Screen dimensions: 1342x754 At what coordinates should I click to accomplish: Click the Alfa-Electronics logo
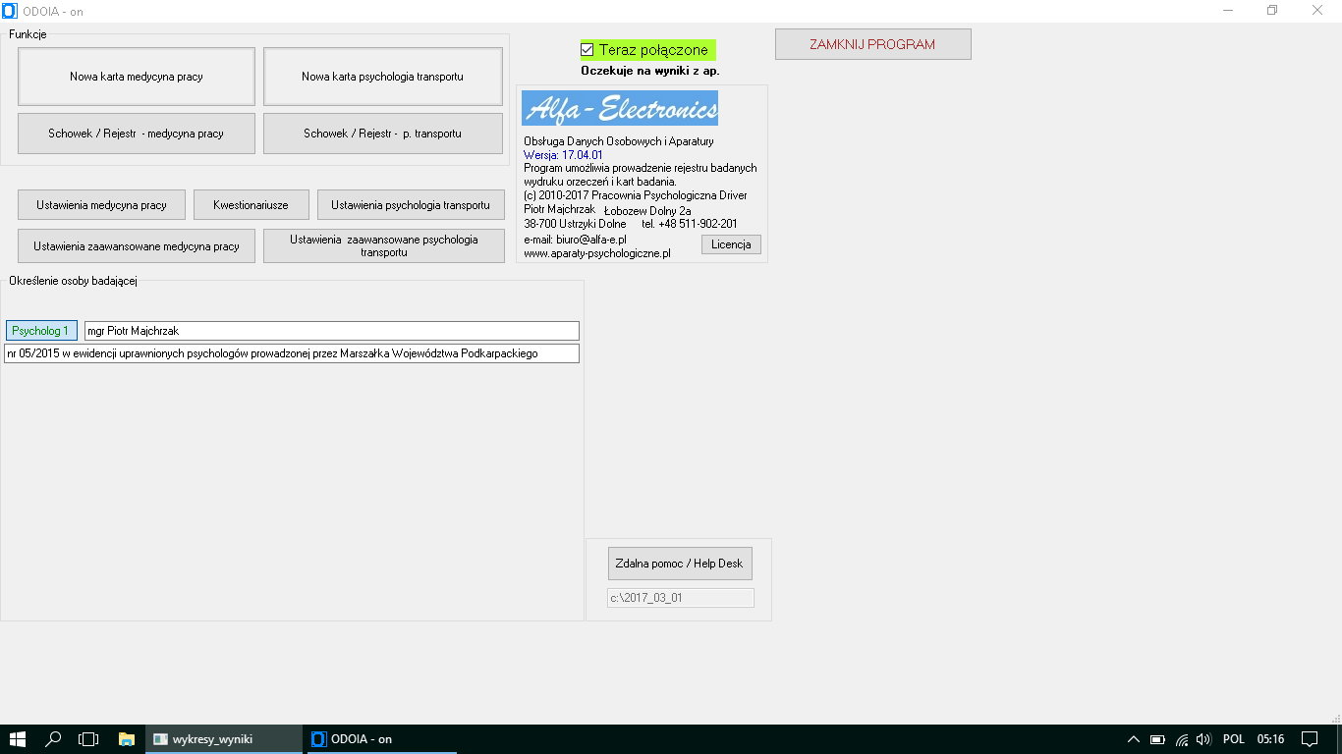pyautogui.click(x=620, y=108)
